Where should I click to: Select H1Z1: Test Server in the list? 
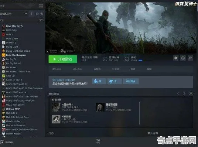15,105
